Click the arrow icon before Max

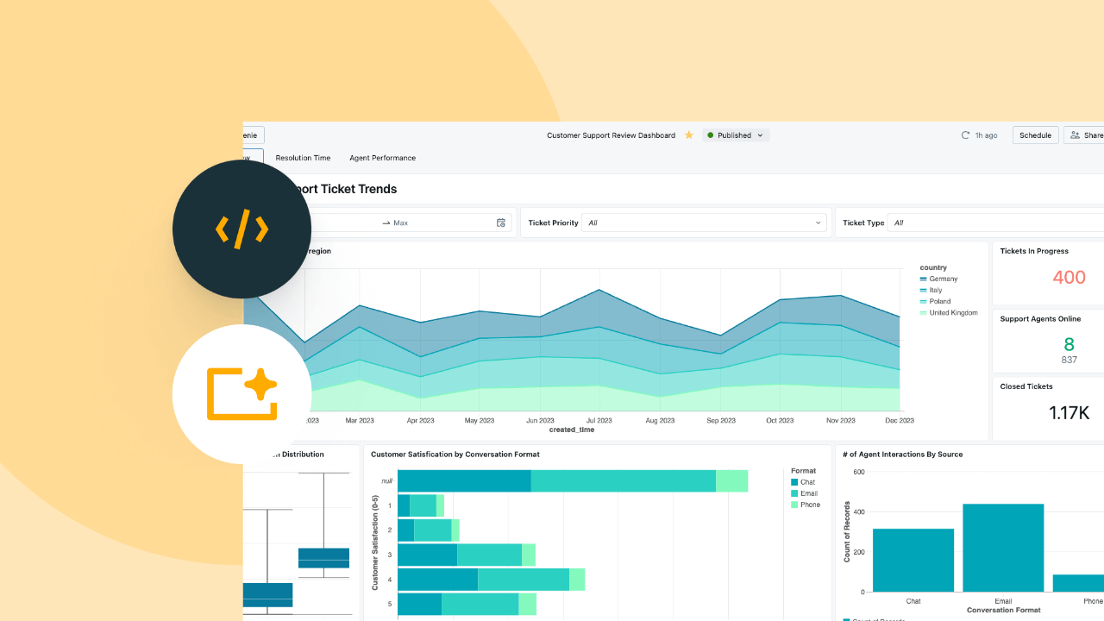(x=386, y=223)
